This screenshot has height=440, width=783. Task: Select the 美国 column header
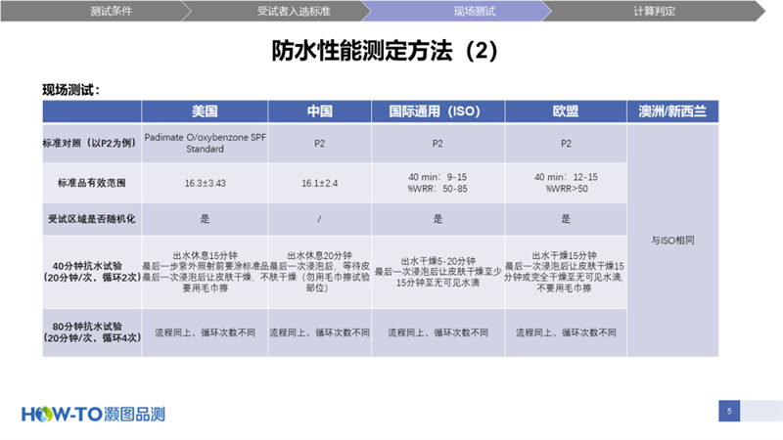coord(205,111)
